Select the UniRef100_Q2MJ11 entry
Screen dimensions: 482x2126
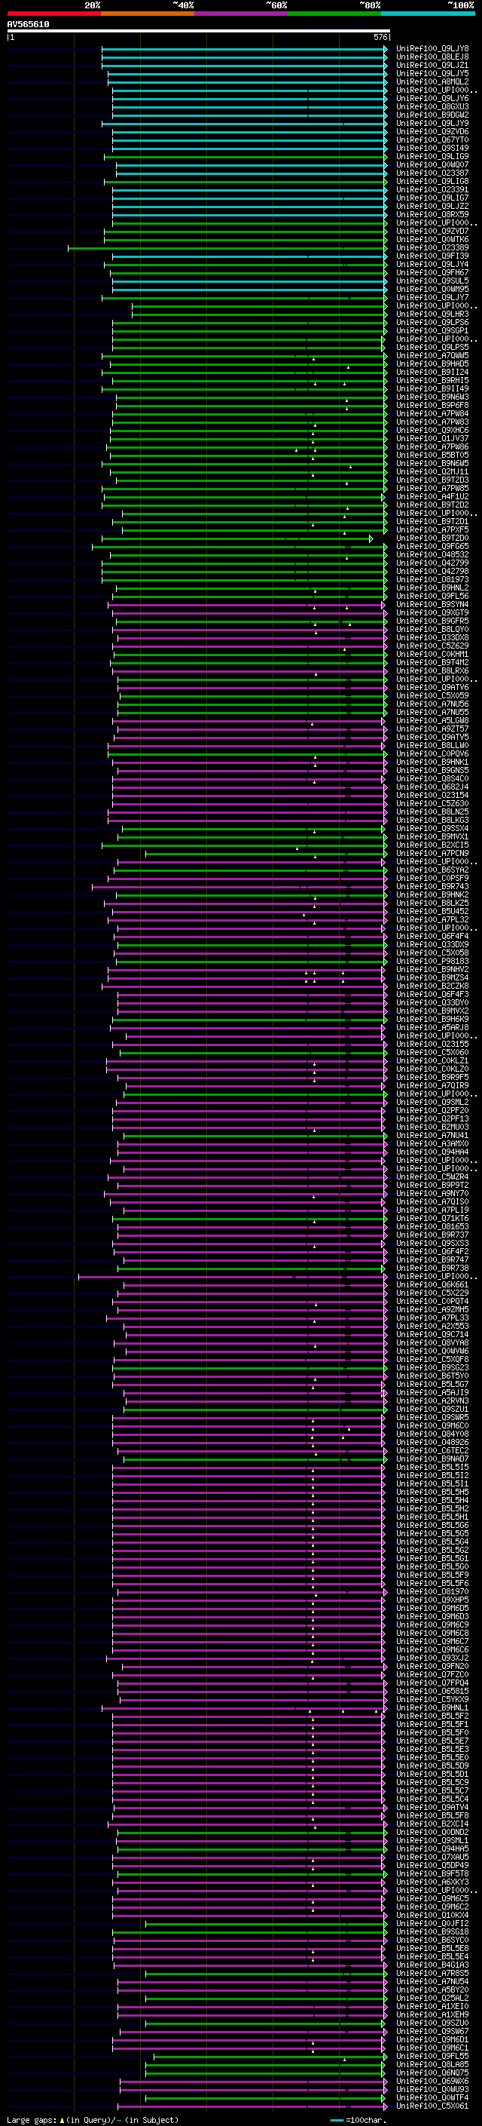click(x=432, y=472)
